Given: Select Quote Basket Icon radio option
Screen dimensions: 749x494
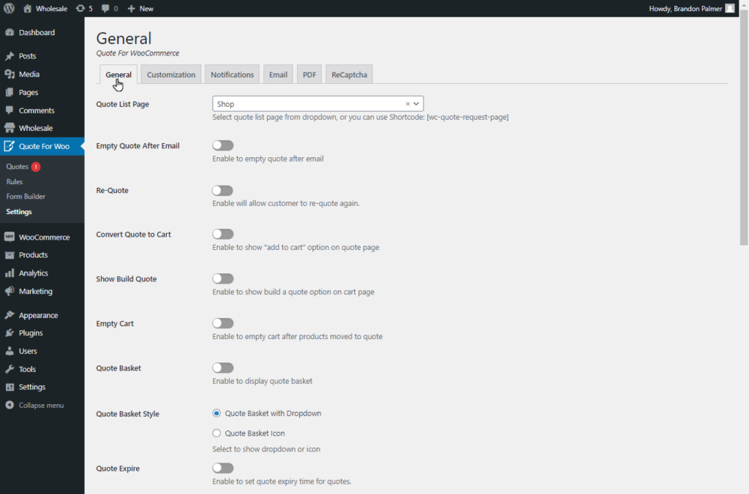Looking at the screenshot, I should click(217, 433).
